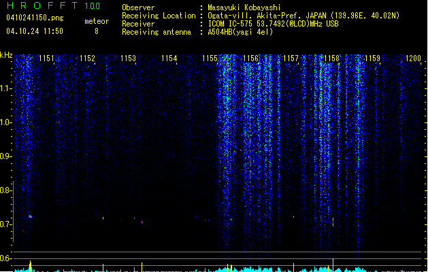Click the 1.1 kHz frequency axis label

5,88
